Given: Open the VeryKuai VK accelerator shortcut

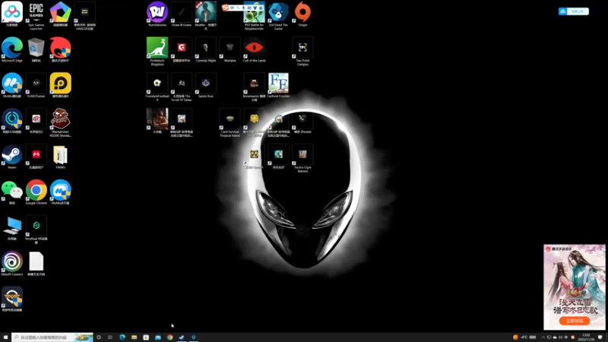Looking at the screenshot, I should pos(36,230).
